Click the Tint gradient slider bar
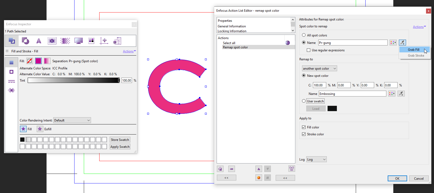Screen dimensions: 434x193 coord(73,81)
